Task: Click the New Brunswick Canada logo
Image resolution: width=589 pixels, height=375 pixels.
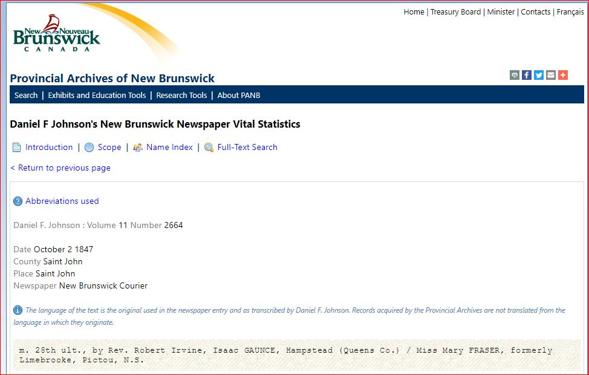Action: [x=56, y=35]
